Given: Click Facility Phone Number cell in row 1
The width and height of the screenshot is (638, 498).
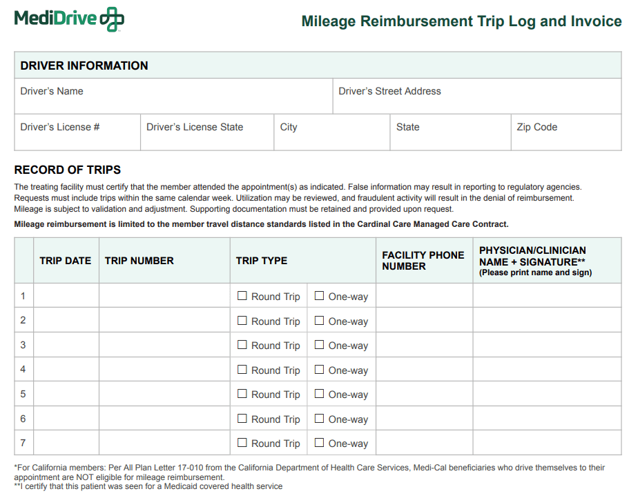Looking at the screenshot, I should [x=425, y=295].
